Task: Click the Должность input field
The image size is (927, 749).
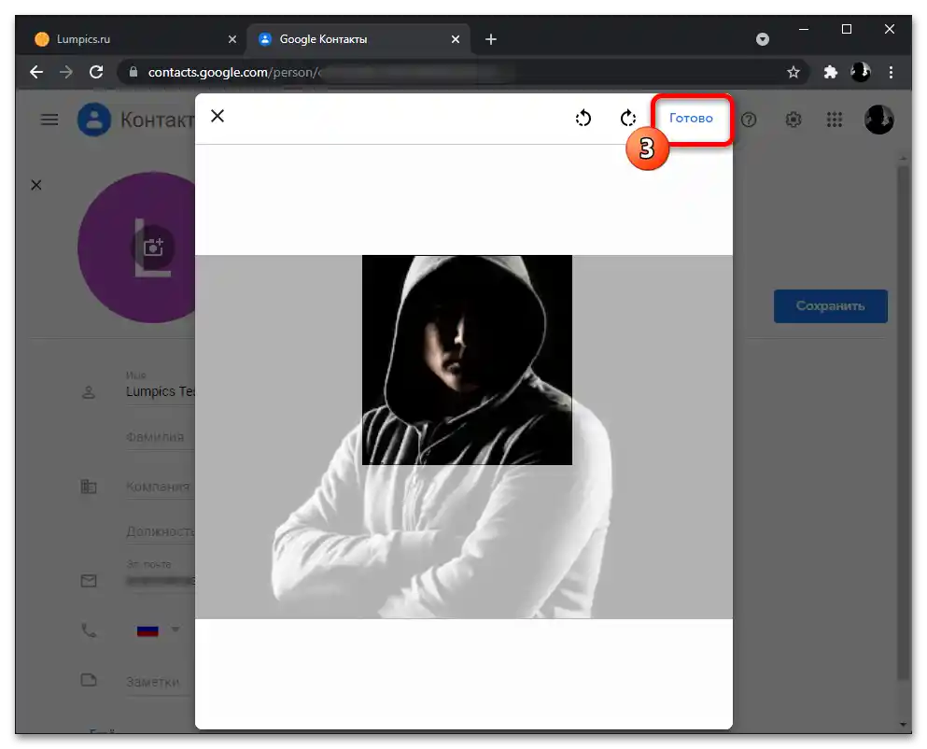Action: coord(160,532)
